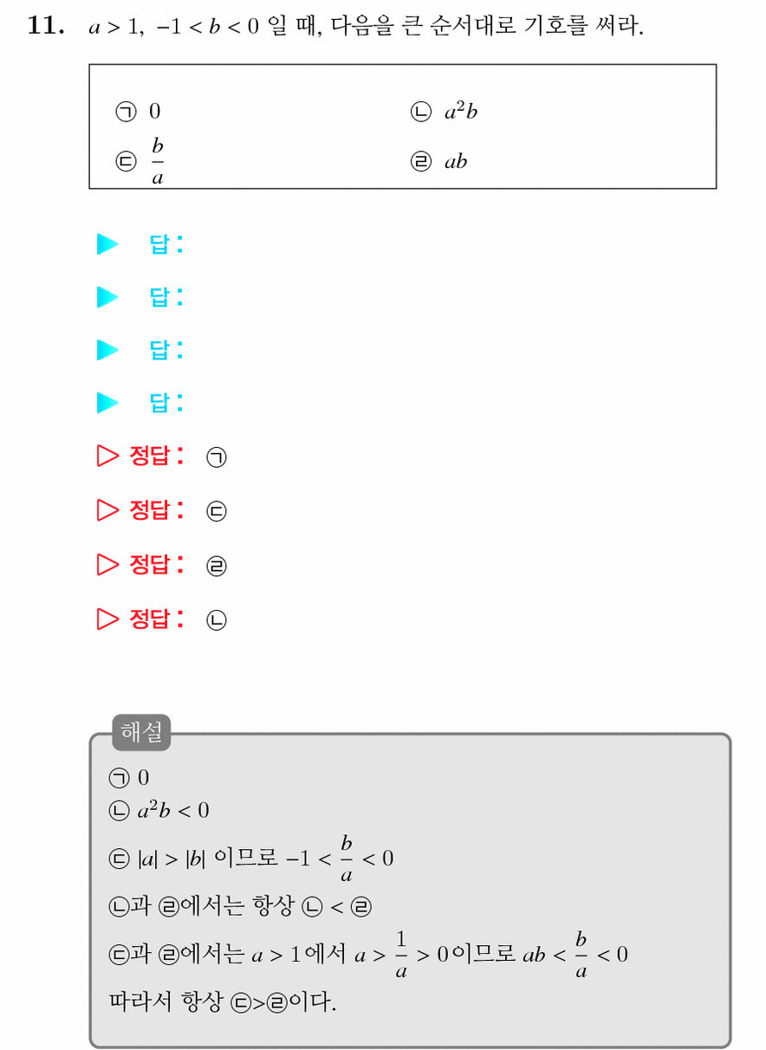766x1050 pixels.
Task: Click the last 정답 answer symbol ㉡
Action: (216, 620)
